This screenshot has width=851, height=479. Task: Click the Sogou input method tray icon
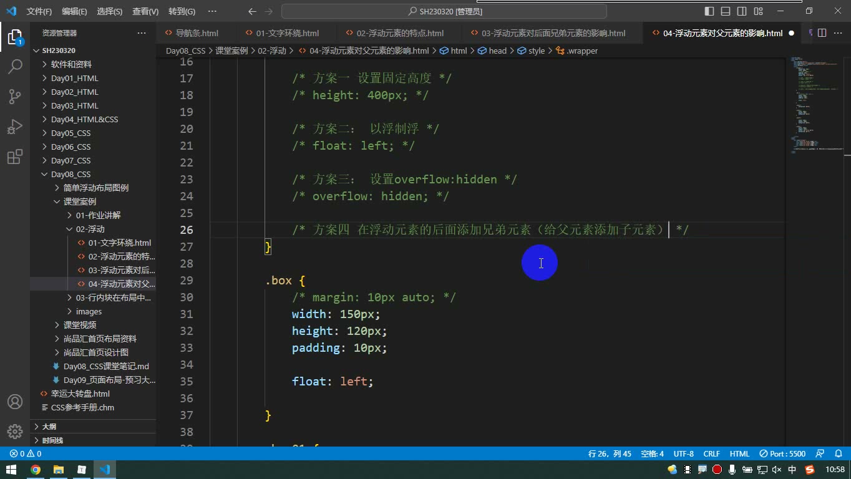pos(810,470)
